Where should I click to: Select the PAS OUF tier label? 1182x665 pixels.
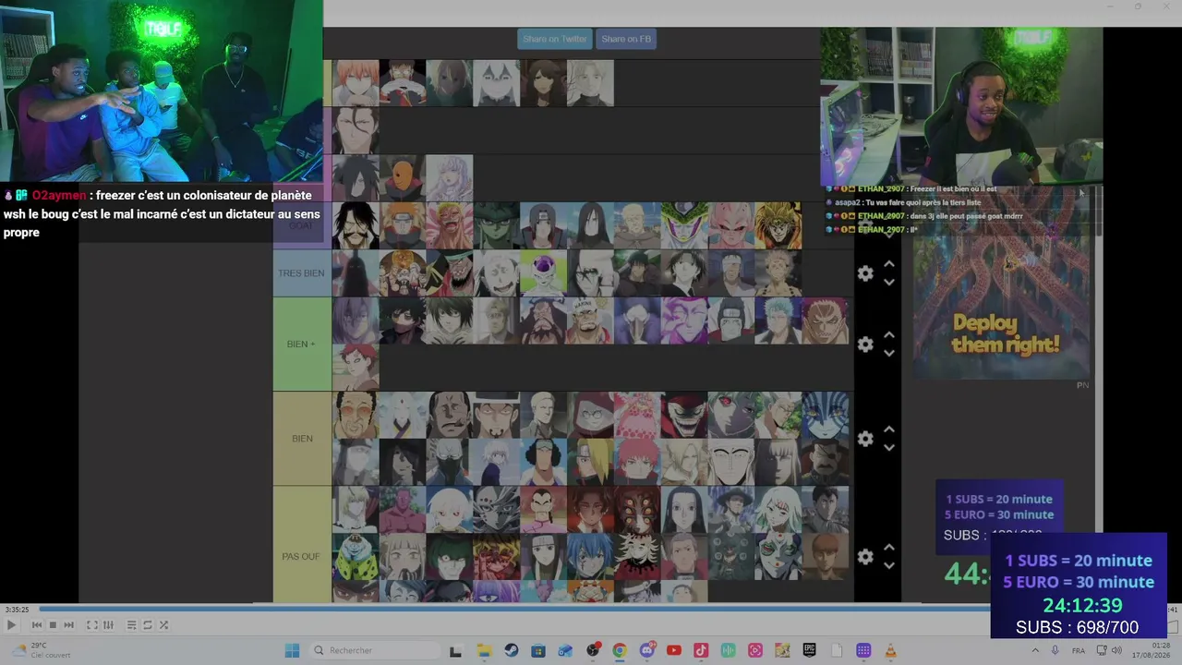pos(302,545)
